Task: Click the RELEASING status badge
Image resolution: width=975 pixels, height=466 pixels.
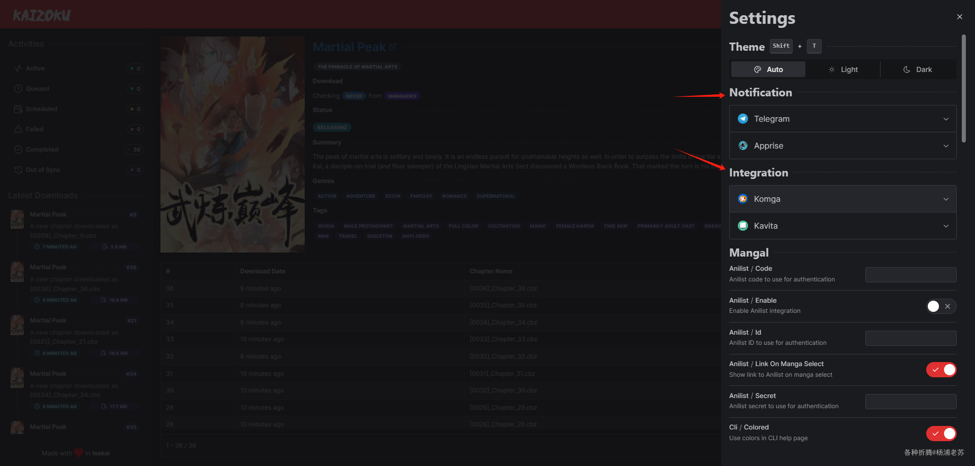Action: 332,127
